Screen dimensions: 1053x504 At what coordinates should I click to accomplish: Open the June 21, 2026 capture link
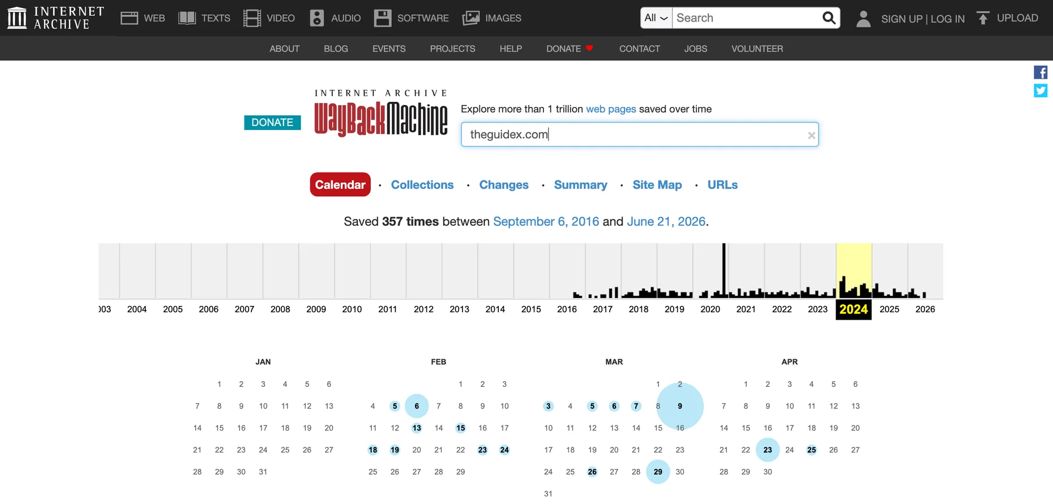tap(666, 222)
